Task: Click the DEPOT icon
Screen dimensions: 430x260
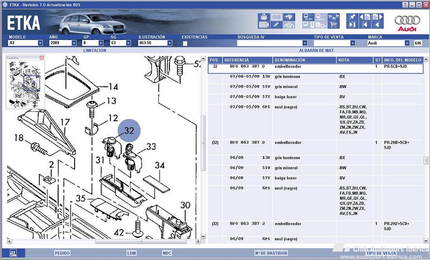Action: (321, 17)
